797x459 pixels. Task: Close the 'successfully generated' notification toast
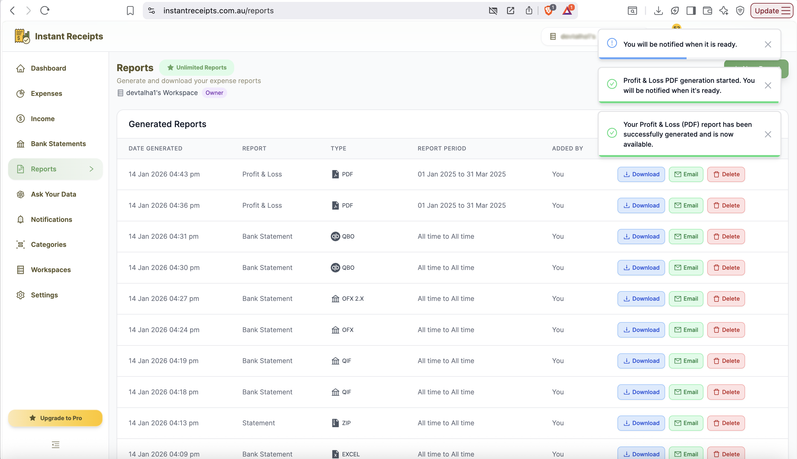click(x=768, y=134)
